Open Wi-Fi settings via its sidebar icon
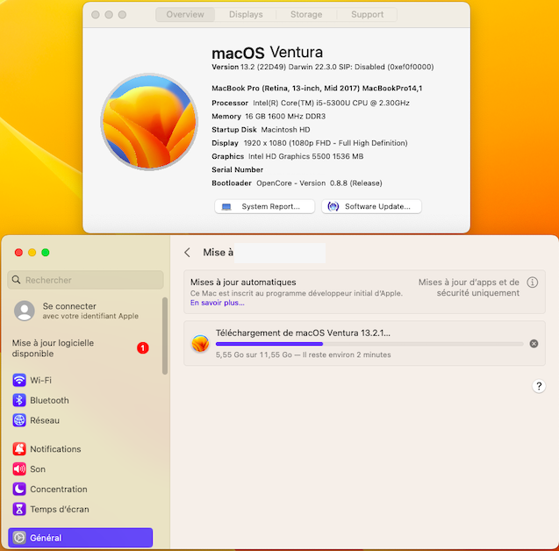 pyautogui.click(x=19, y=380)
